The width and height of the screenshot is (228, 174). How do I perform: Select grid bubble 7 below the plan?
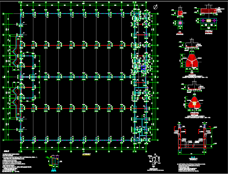coord(84,152)
